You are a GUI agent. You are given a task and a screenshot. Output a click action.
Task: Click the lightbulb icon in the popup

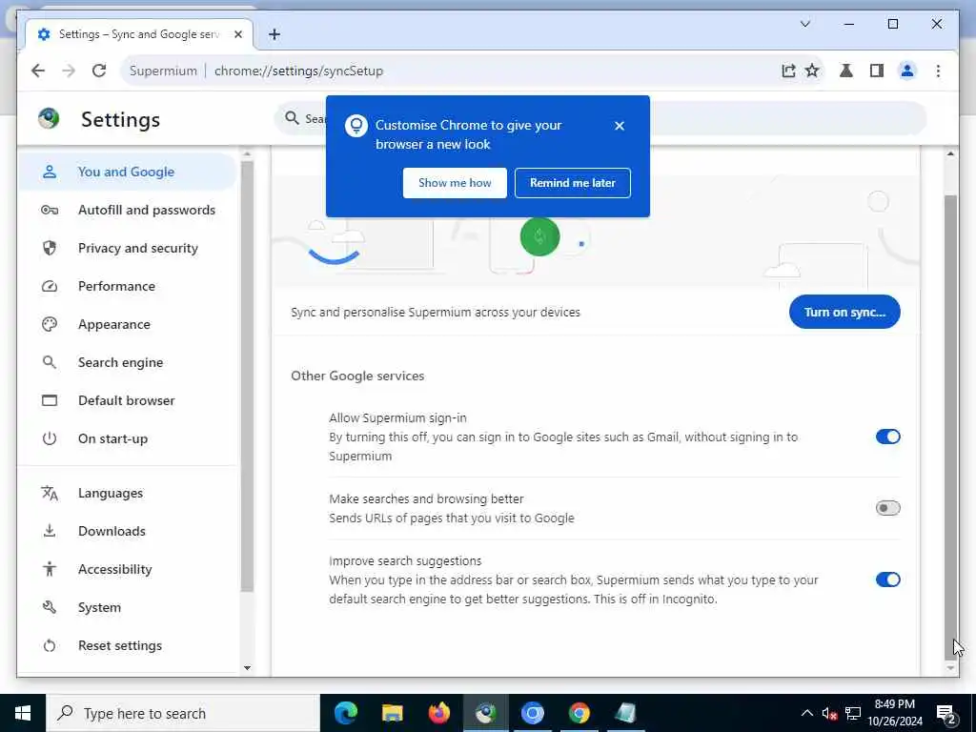356,126
